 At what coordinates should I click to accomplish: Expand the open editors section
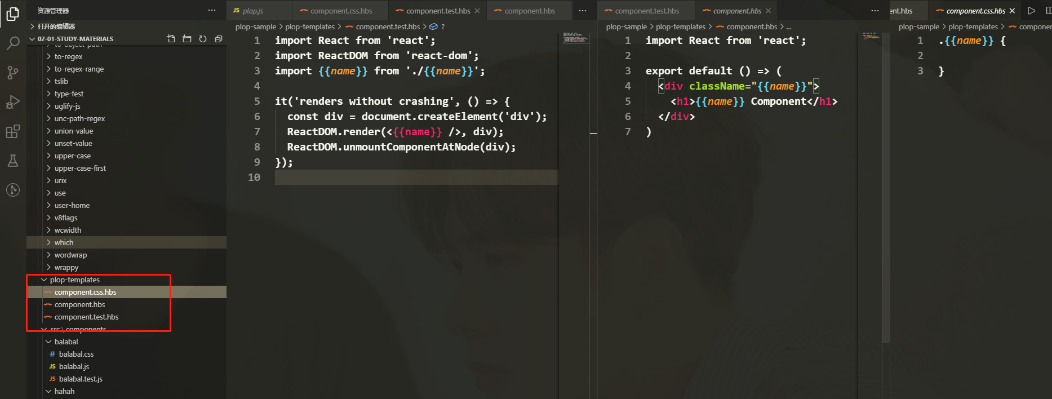pyautogui.click(x=126, y=26)
